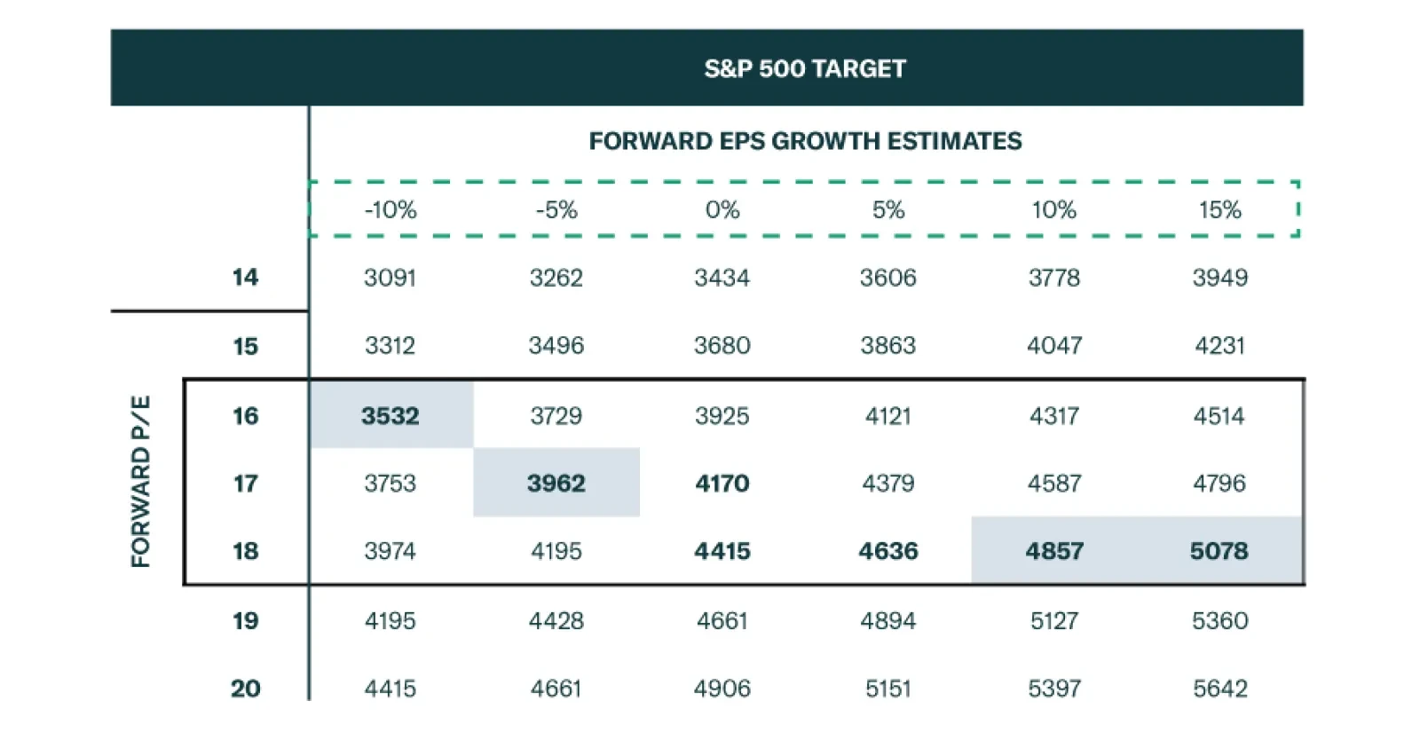
Task: Click the row label for P/E 14
Action: [x=245, y=278]
